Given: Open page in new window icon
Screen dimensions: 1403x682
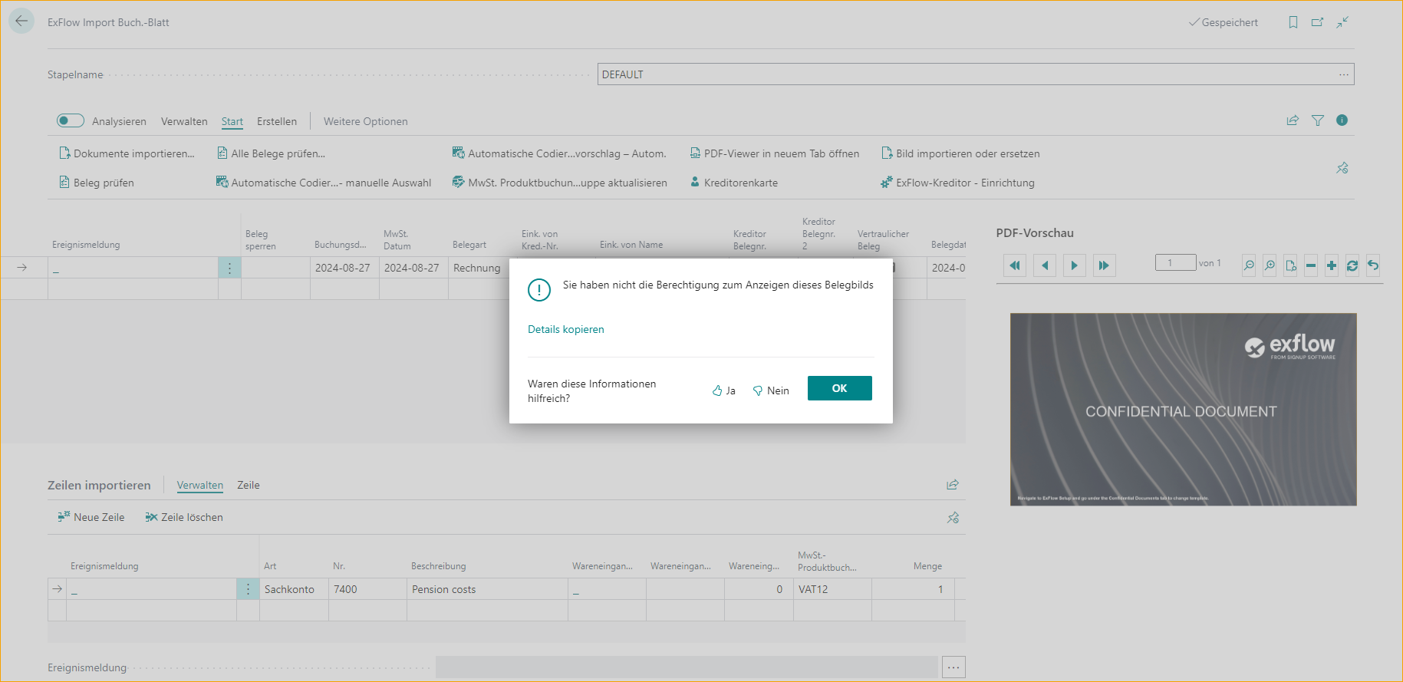Looking at the screenshot, I should pyautogui.click(x=1317, y=22).
